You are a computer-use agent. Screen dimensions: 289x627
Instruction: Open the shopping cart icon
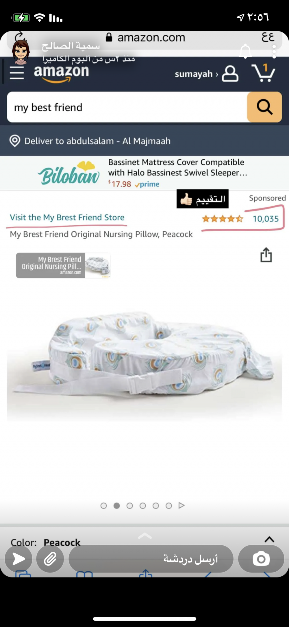[263, 73]
